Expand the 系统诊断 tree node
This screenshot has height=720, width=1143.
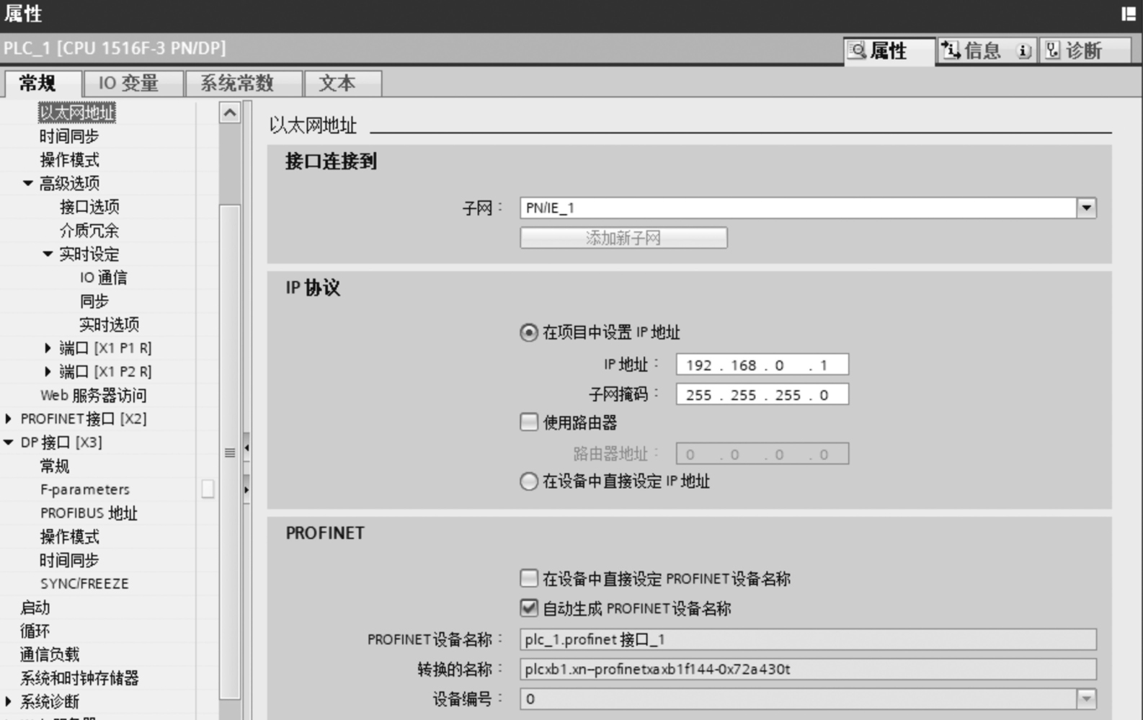tap(8, 701)
